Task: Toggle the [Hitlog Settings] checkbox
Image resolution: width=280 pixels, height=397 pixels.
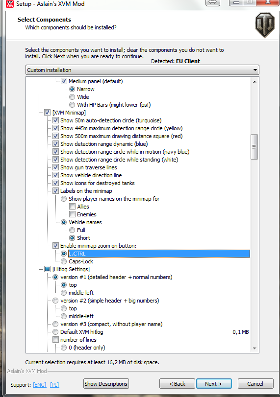Action: tap(47, 269)
